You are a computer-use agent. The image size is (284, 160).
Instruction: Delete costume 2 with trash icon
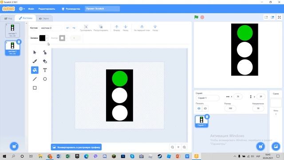[x=19, y=42]
